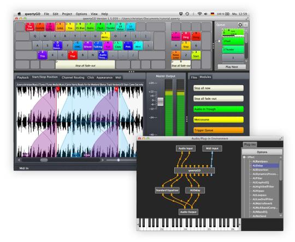
Task: Select AUBandpass in the plug-in list
Action: 260,161
